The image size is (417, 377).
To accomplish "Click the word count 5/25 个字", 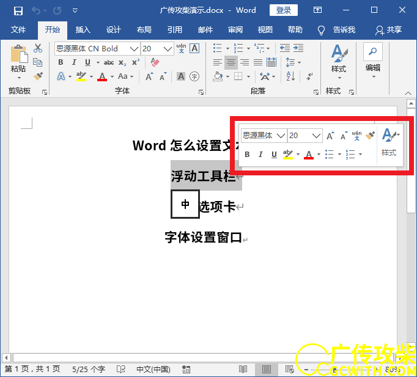I will coord(89,369).
